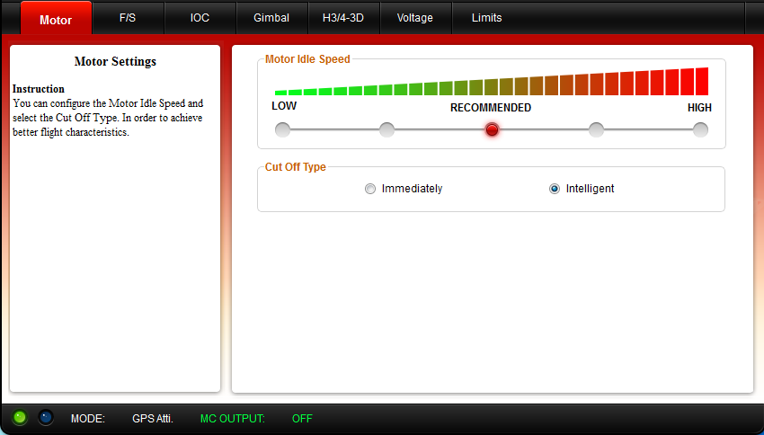Pick the idle speed stop between LOW and RECOMMENDED
This screenshot has height=435, width=764.
(387, 129)
